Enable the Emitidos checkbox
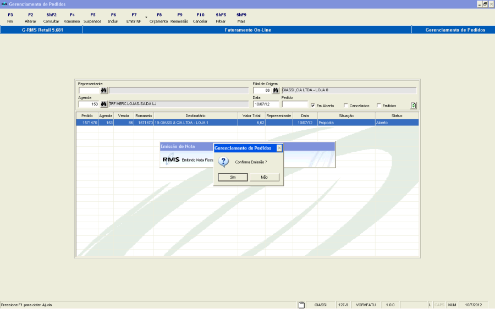Viewport: 495px width, 309px height. pyautogui.click(x=378, y=106)
